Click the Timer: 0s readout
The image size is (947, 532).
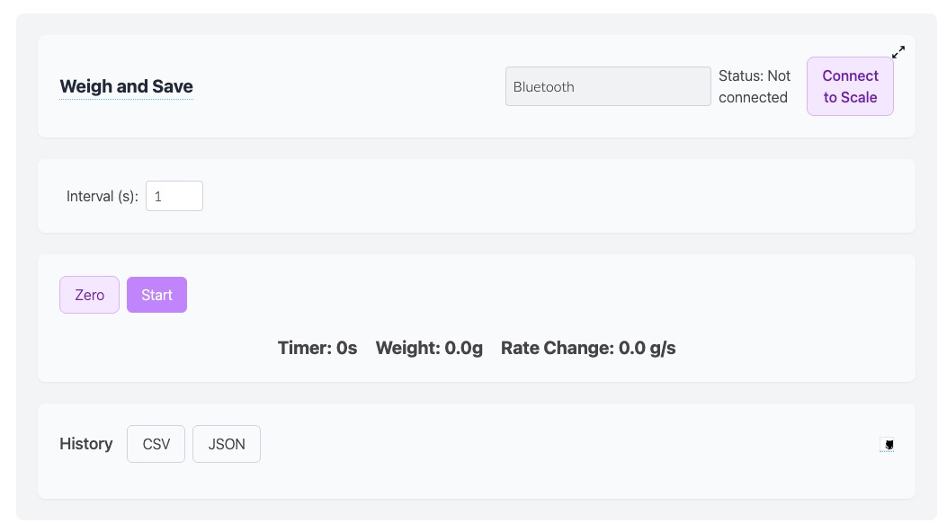(317, 348)
